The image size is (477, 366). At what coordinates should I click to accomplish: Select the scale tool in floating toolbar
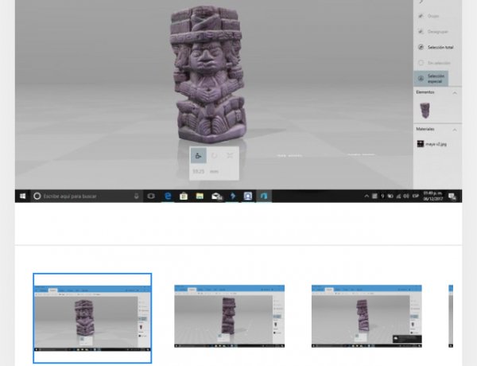click(231, 155)
